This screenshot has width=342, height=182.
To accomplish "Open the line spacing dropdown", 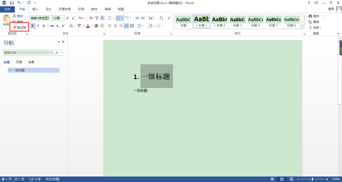I will tap(141, 26).
